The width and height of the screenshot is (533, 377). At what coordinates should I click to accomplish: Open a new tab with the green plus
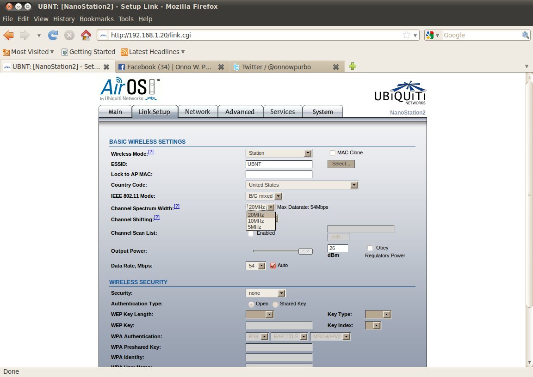[x=353, y=66]
